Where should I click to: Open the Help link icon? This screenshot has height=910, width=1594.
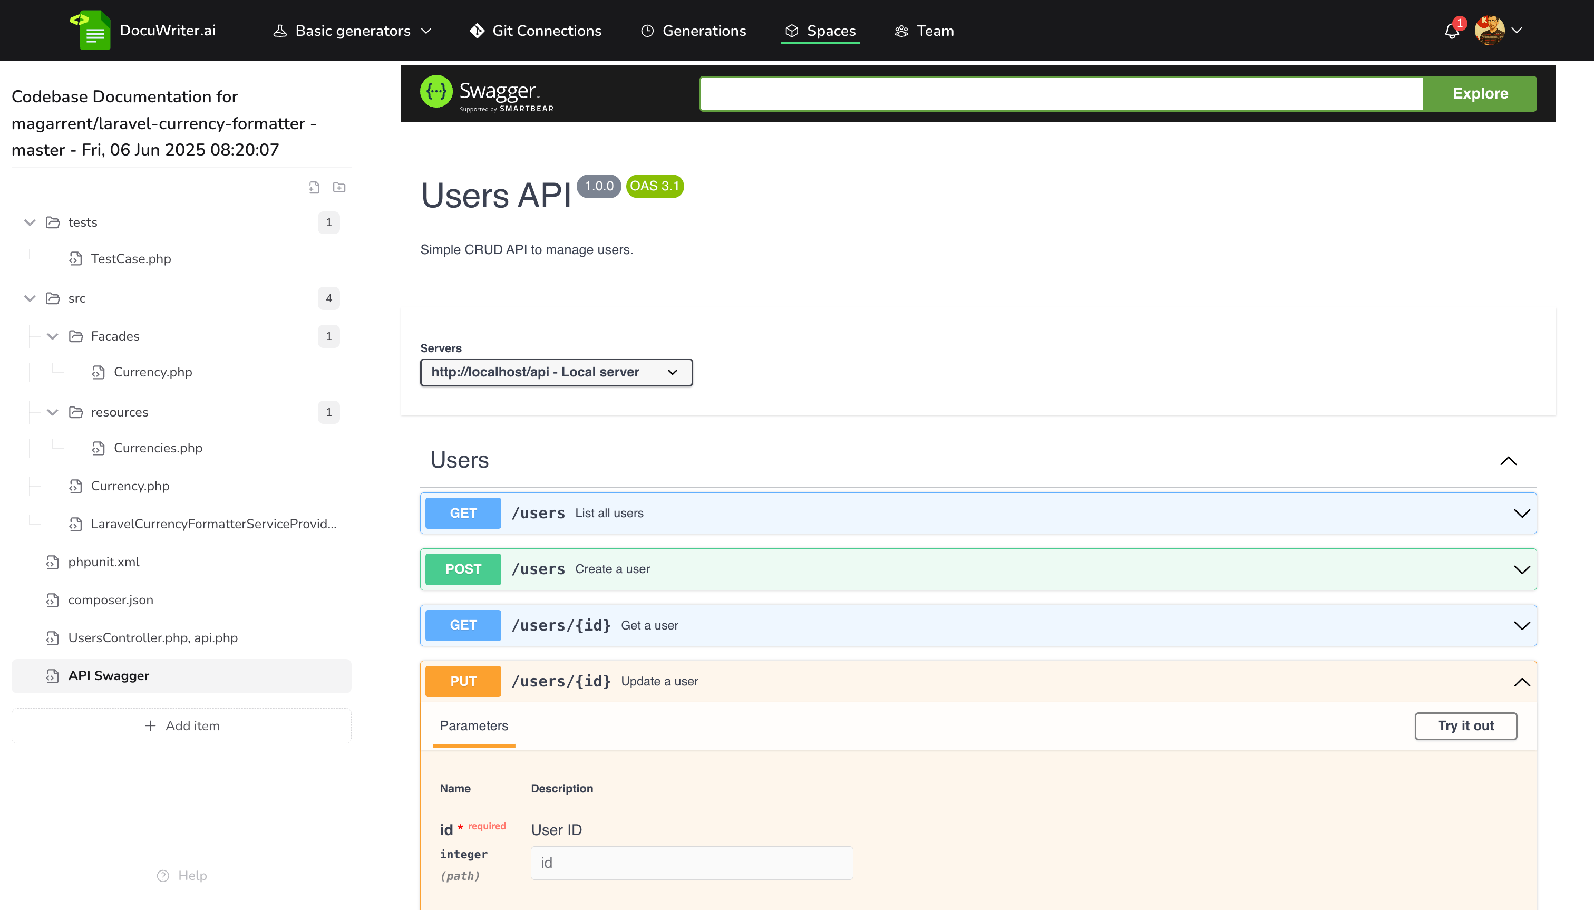[163, 876]
